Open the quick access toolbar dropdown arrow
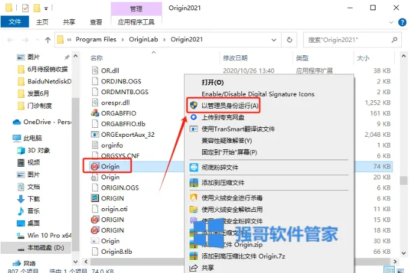This screenshot has width=414, height=273. [46, 8]
